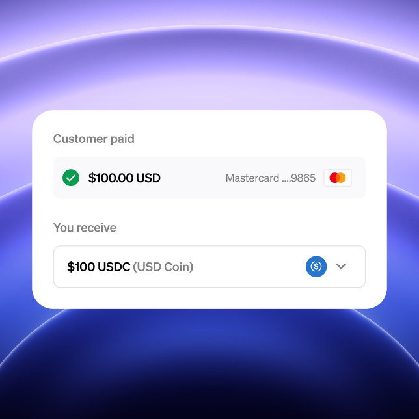Click the orange circle of Mastercard logo

342,178
